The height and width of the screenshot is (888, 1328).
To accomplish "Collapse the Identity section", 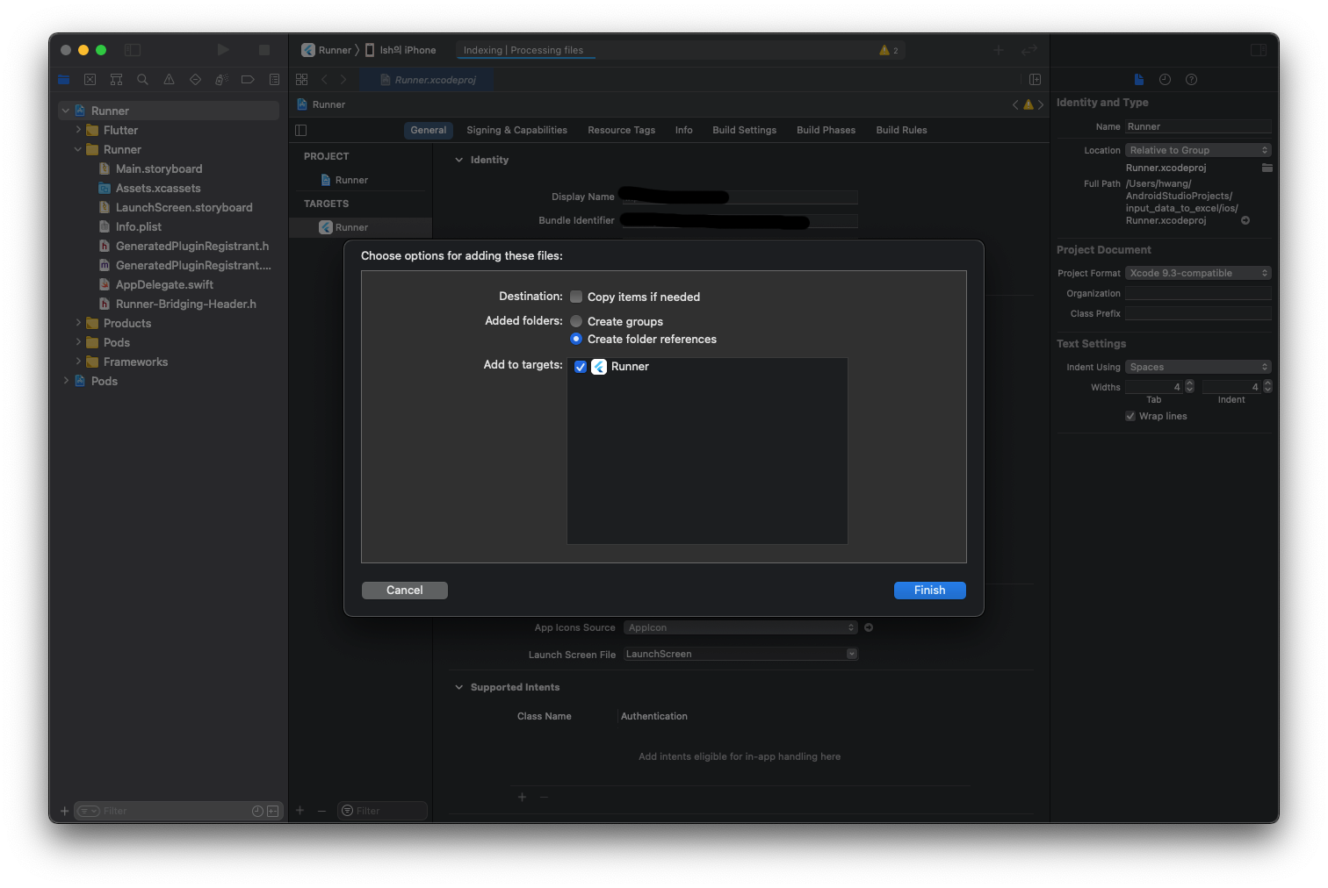I will pos(458,160).
